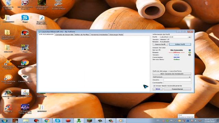Viewport: 219px width, 123px height.
Task: Toggle Iniciar Sesión Automáticamente checkbox
Action: click(x=154, y=86)
